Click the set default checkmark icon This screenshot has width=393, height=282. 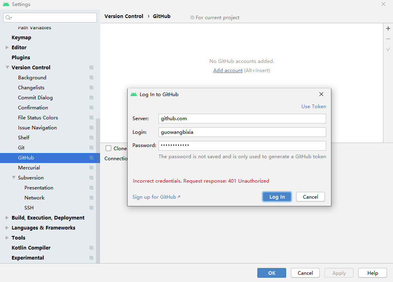click(x=388, y=49)
